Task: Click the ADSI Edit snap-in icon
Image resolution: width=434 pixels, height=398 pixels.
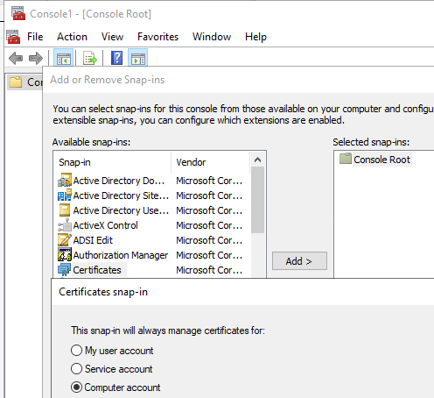Action: point(65,239)
